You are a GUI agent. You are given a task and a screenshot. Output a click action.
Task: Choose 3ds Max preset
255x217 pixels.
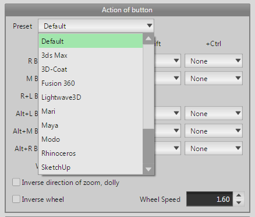click(91, 55)
